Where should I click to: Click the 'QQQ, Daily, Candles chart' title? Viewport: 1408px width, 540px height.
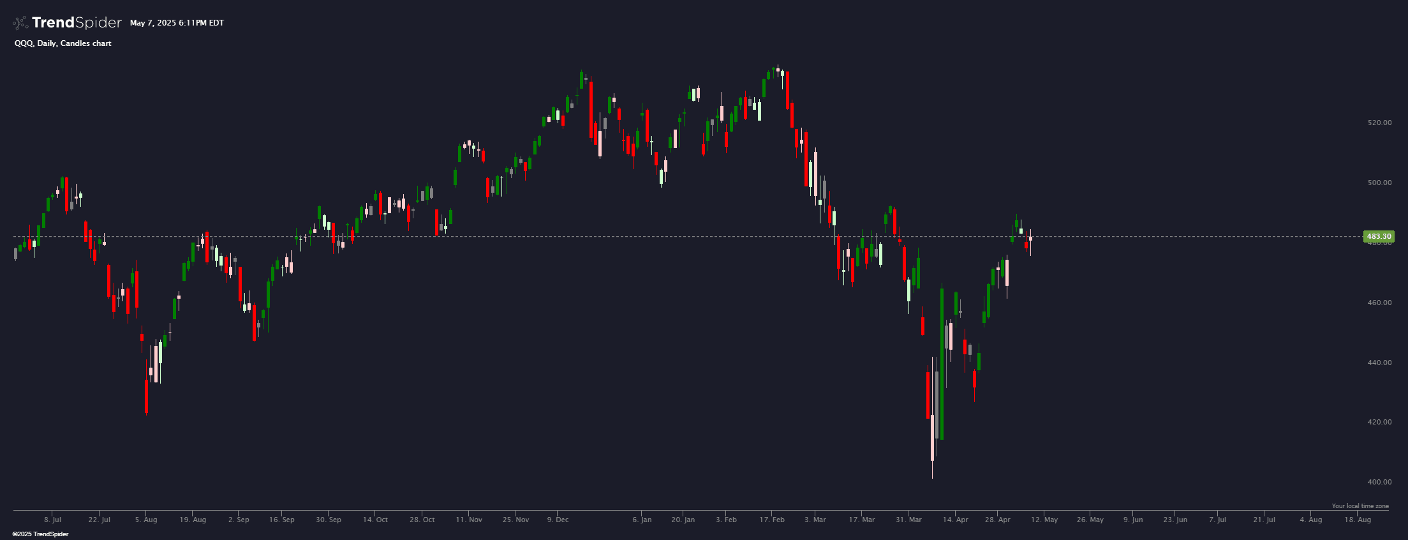point(63,43)
